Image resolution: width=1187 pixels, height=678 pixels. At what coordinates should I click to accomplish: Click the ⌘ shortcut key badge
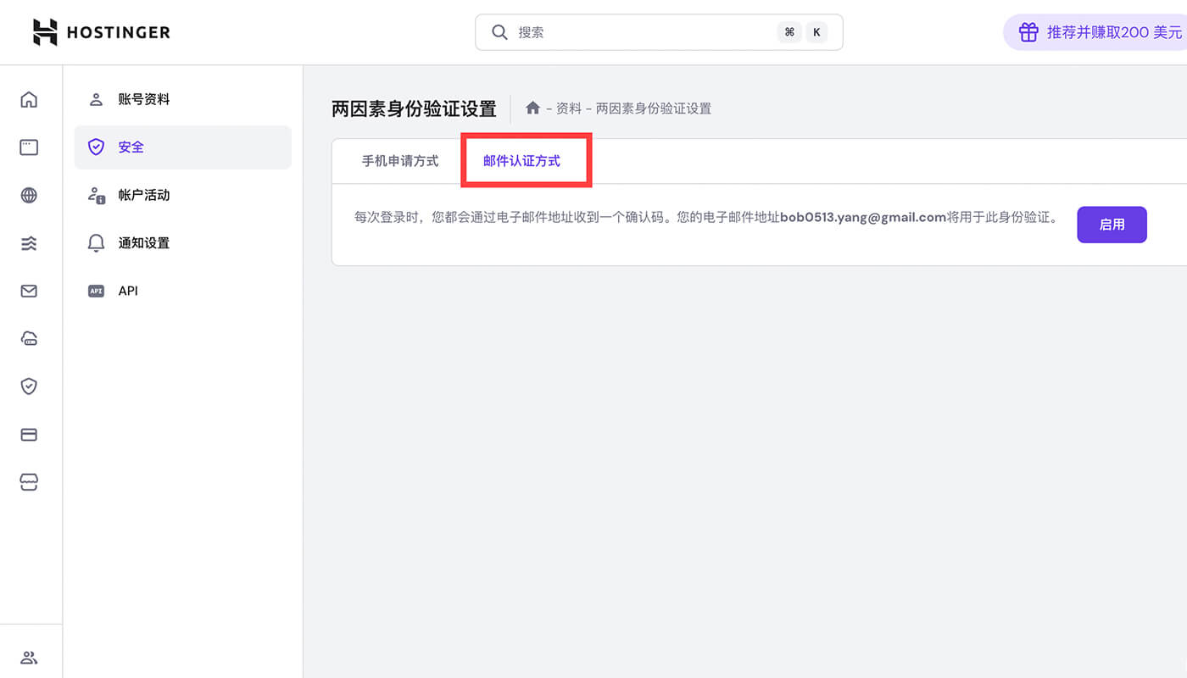(789, 32)
